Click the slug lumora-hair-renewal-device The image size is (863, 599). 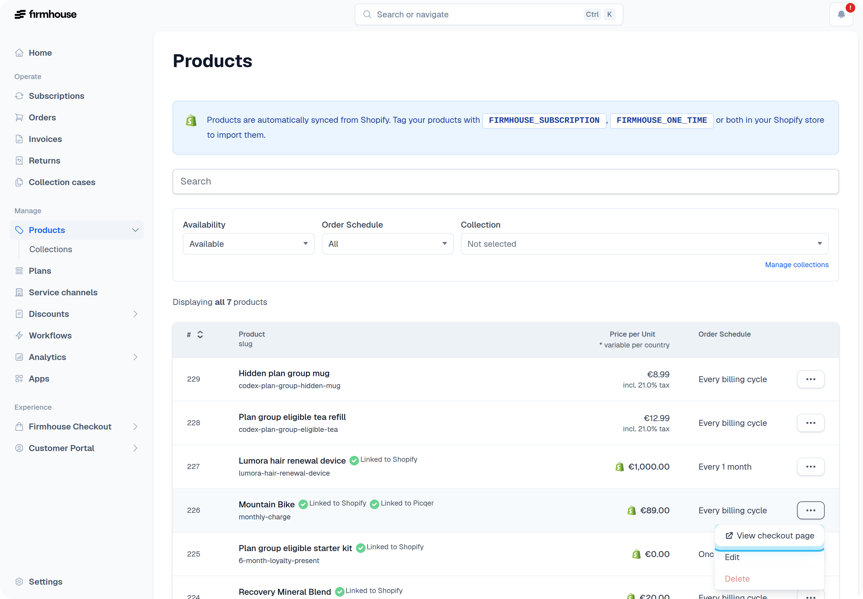coord(284,473)
